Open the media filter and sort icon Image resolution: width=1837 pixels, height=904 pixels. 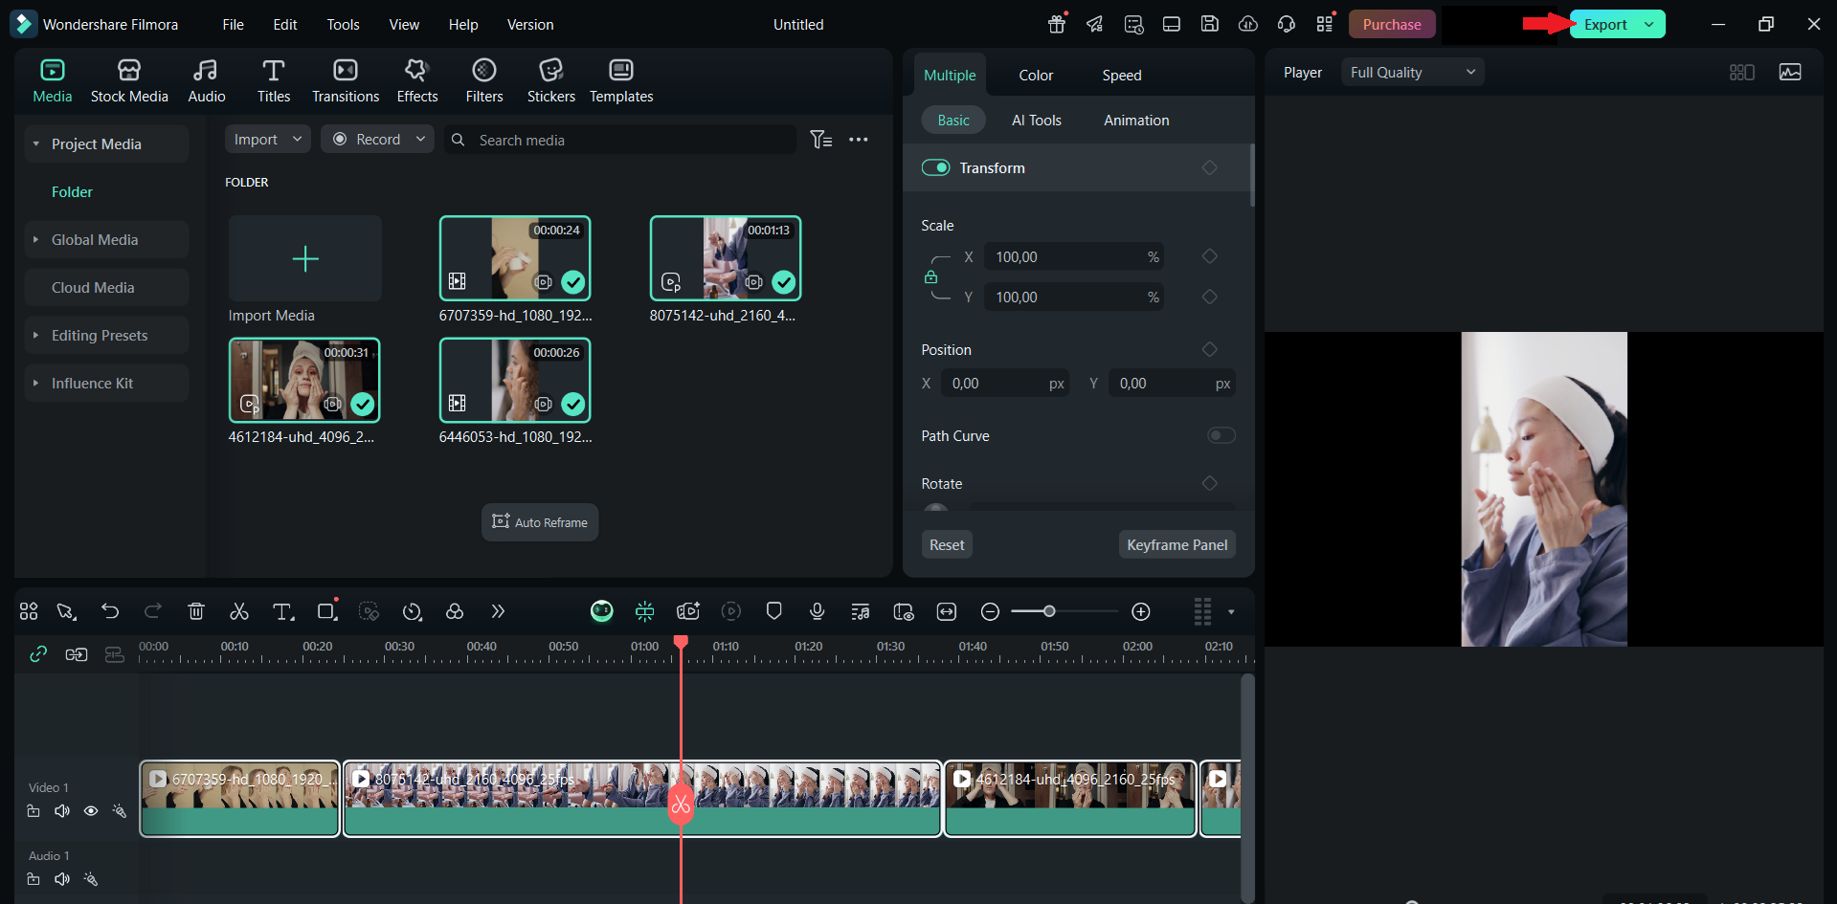pos(821,140)
